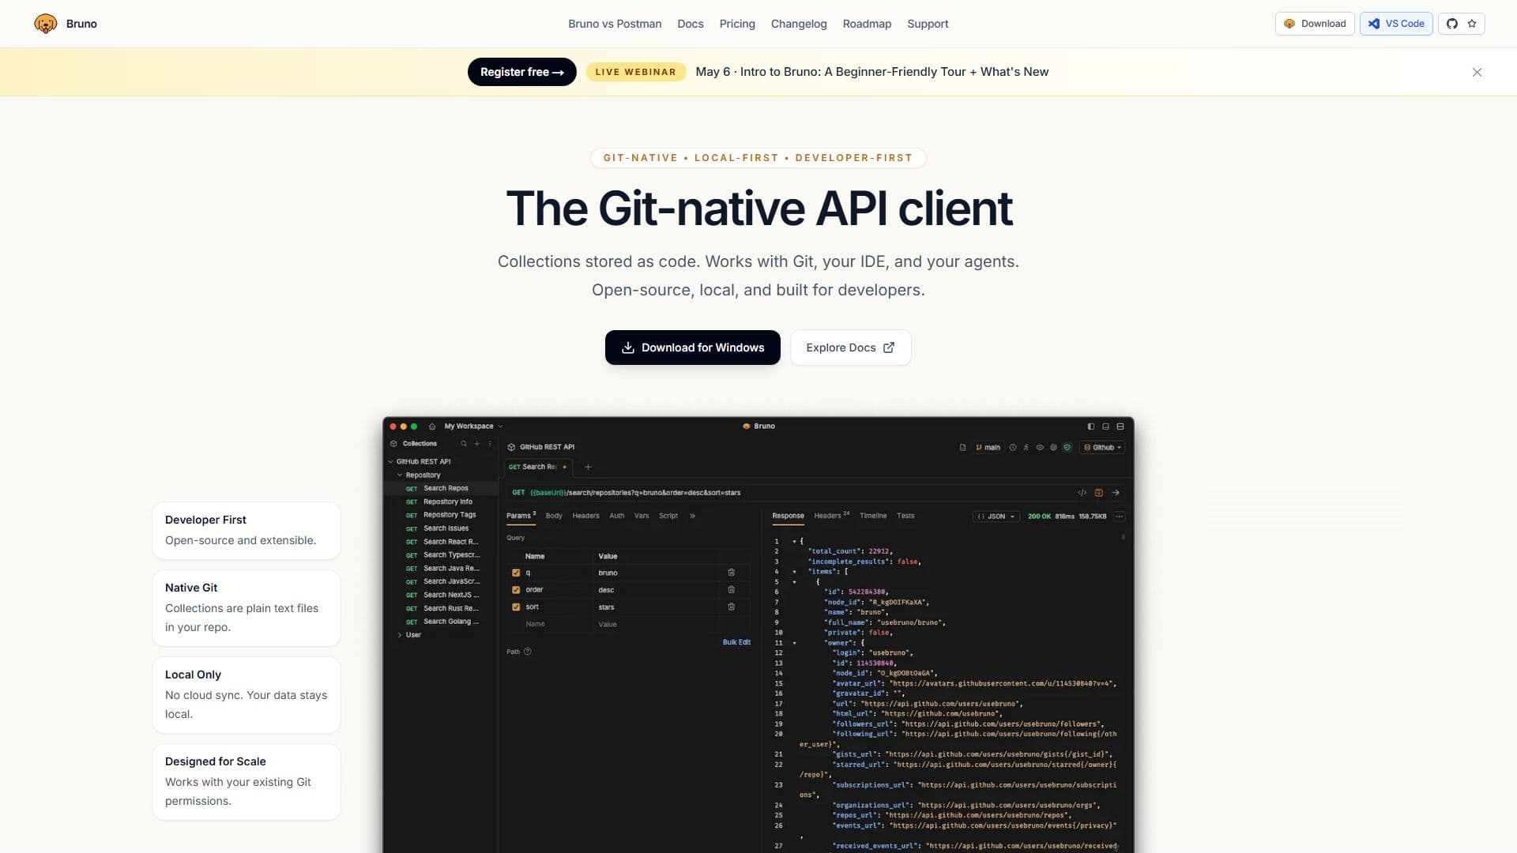Image resolution: width=1517 pixels, height=853 pixels.
Task: Uncheck the q parameter checkbox
Action: coord(516,573)
